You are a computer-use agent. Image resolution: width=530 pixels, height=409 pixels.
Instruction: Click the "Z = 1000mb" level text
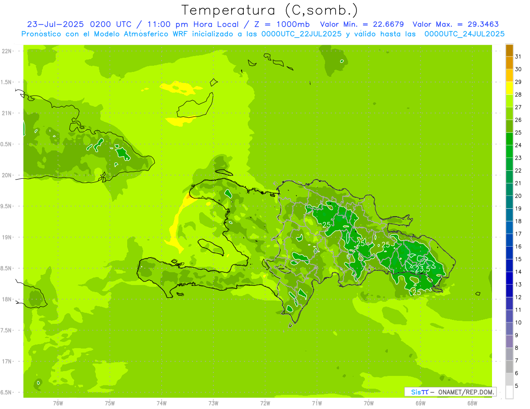pyautogui.click(x=283, y=24)
